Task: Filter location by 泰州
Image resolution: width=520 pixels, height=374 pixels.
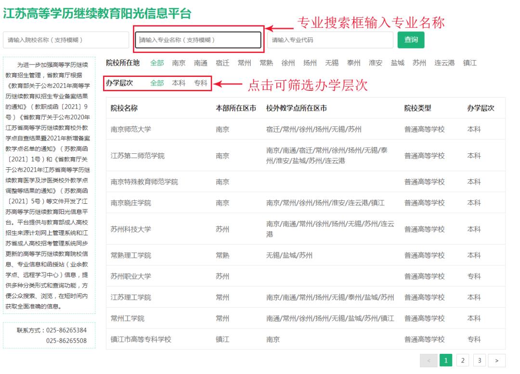Action: coord(353,63)
